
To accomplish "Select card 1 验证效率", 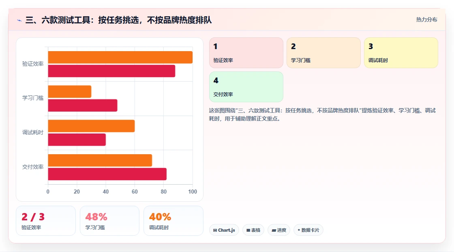I will [246, 53].
